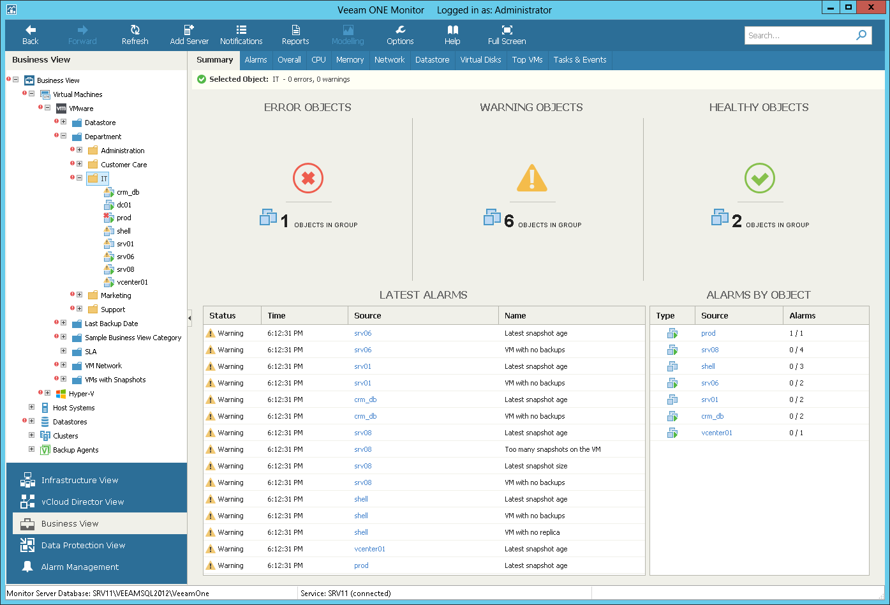
Task: Click the search magnifier icon
Action: [x=861, y=35]
